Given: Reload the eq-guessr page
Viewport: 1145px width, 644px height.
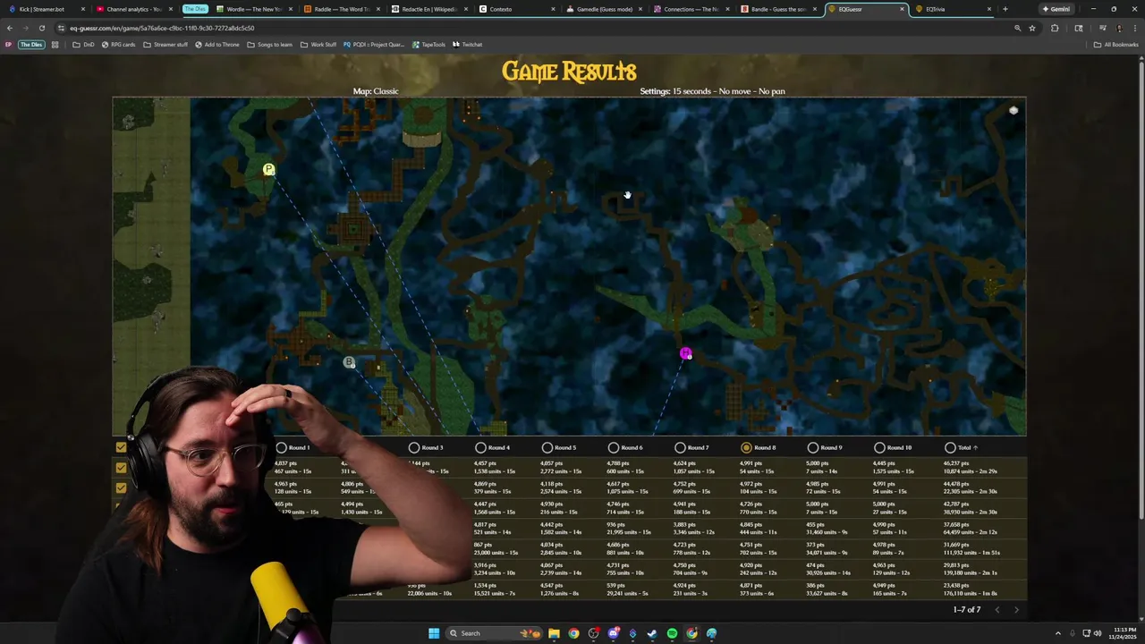Looking at the screenshot, I should [x=41, y=28].
